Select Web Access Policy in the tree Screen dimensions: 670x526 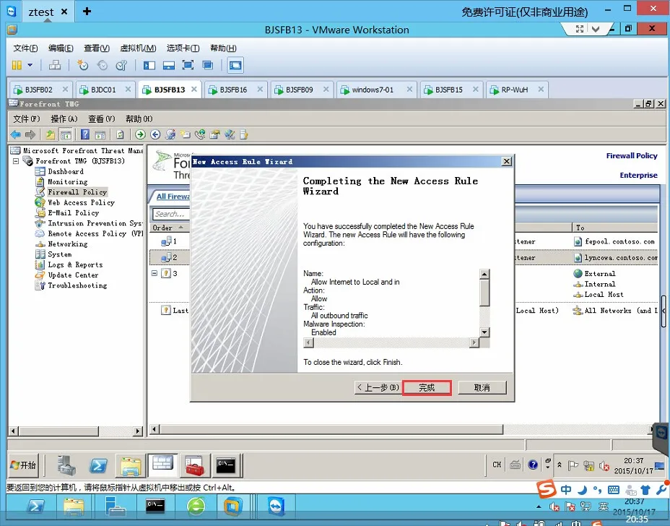click(81, 203)
